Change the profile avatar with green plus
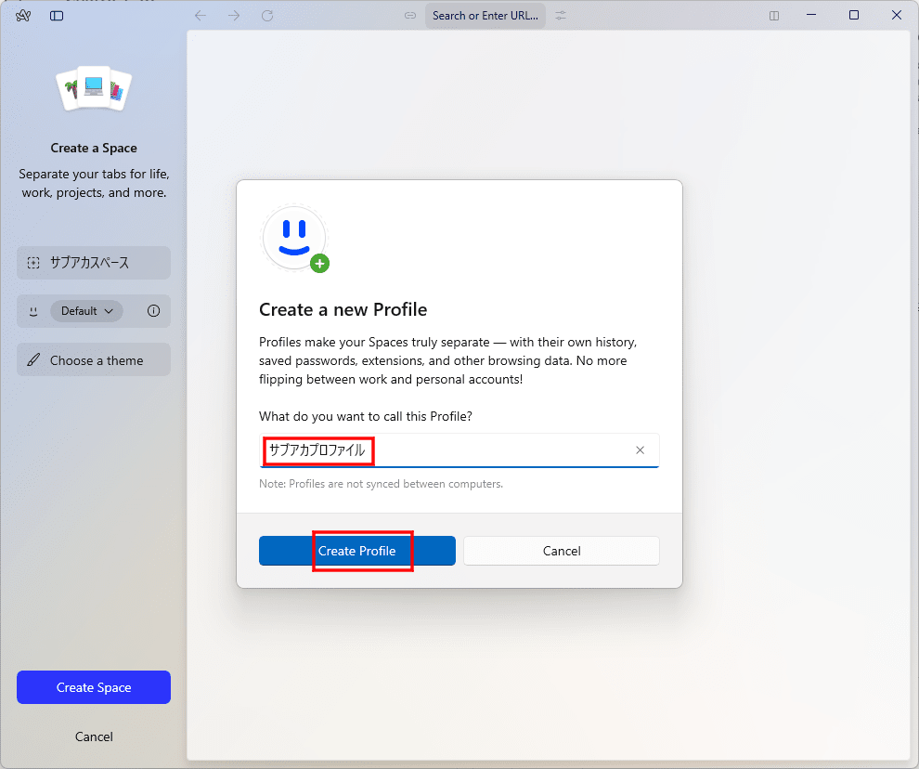The image size is (919, 769). coord(319,263)
